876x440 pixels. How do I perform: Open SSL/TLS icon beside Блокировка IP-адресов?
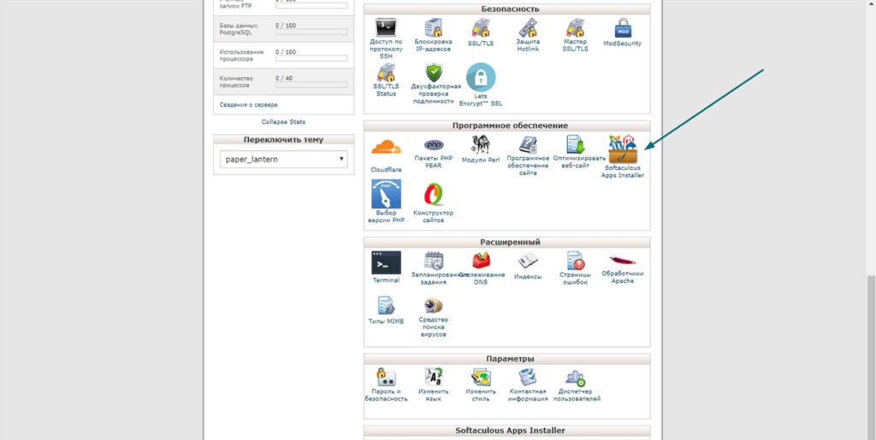click(481, 28)
